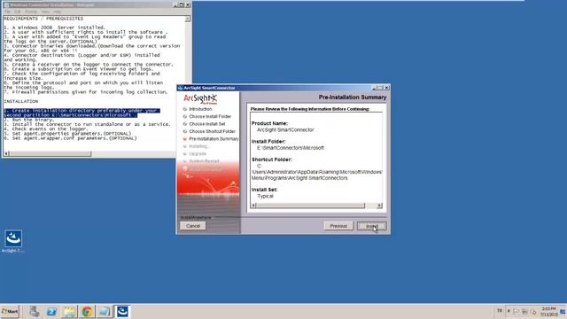Click the 'REQUIREMENTS / PREREQUISITES' heading in Notepad
This screenshot has width=567, height=319.
coord(43,19)
